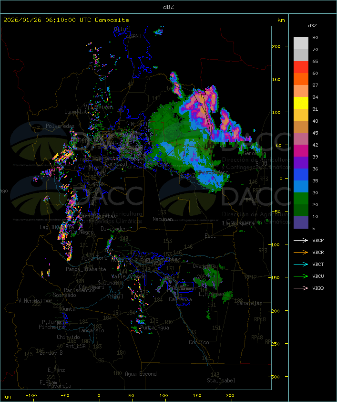This screenshot has height=402, width=337.
Task: Click the white VBCP arrow icon
Action: (301, 240)
